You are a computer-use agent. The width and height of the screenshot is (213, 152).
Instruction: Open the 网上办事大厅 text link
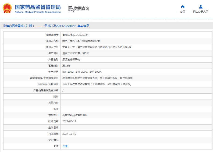pyautogui.click(x=200, y=12)
